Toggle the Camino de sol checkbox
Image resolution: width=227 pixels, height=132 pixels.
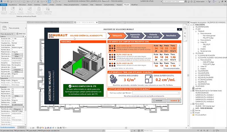pyautogui.click(x=13, y=76)
